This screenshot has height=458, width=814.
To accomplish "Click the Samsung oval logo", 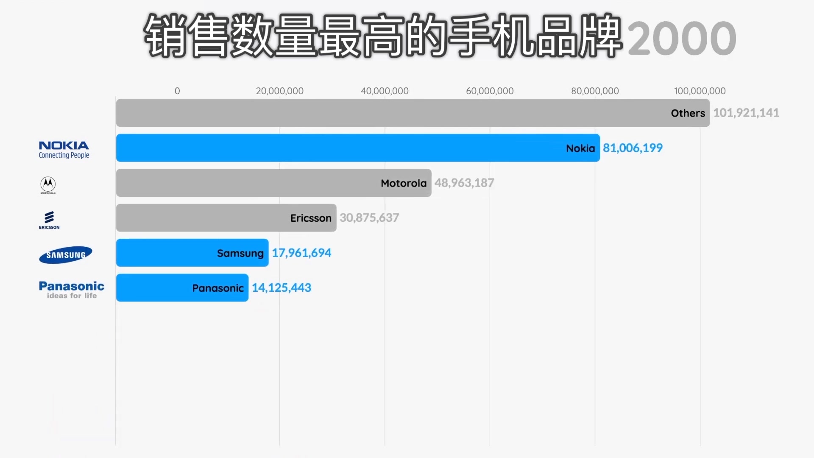I will click(x=66, y=255).
